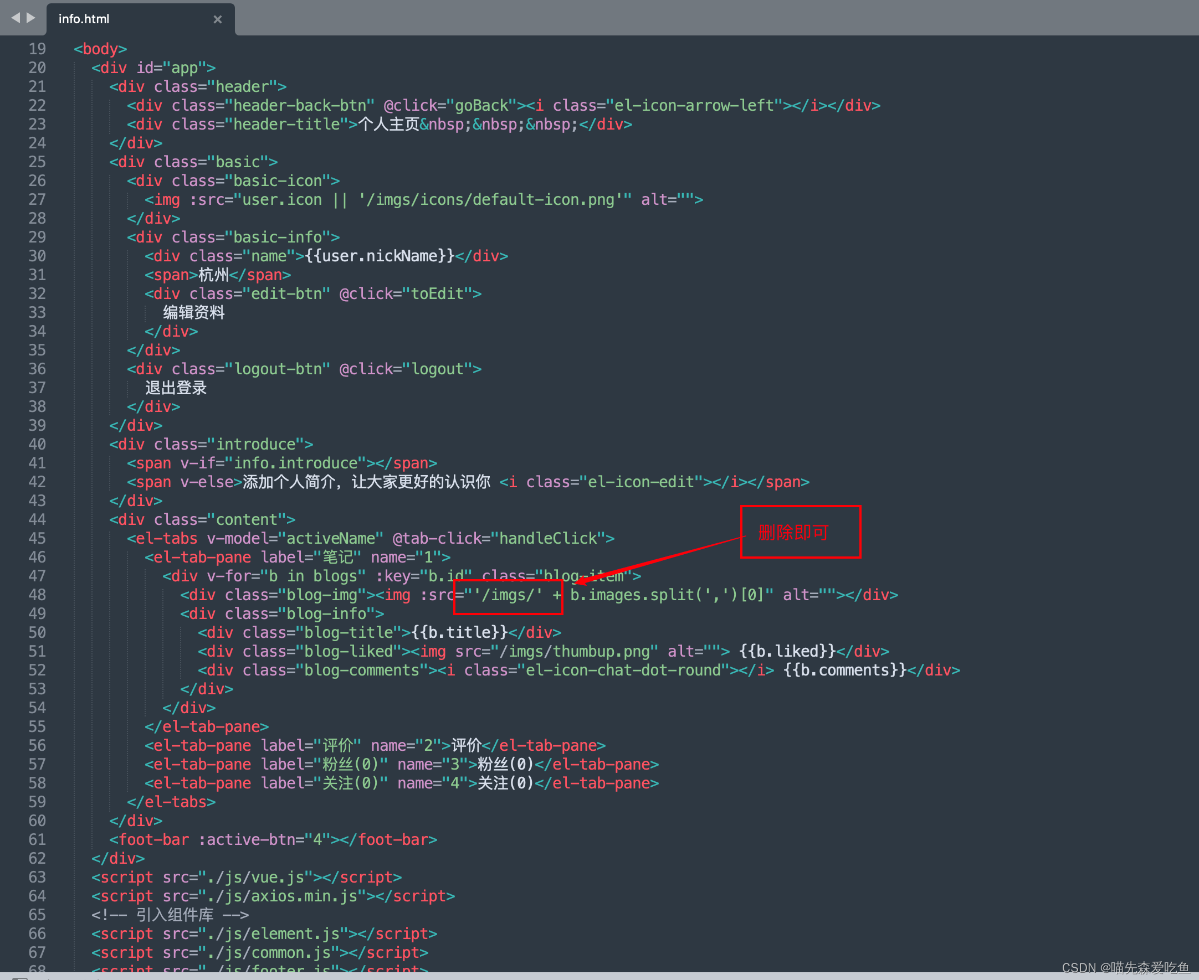Image resolution: width=1199 pixels, height=980 pixels.
Task: Click the id="app" attribute text
Action: pyautogui.click(x=172, y=68)
